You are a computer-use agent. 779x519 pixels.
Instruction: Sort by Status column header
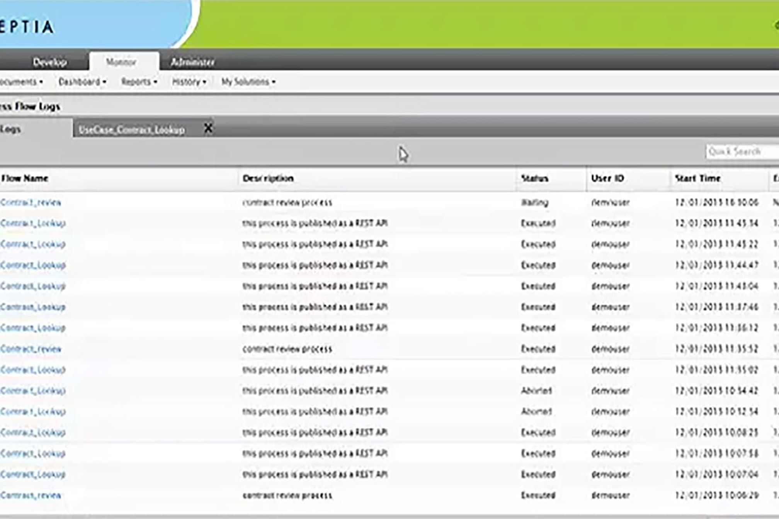point(535,178)
